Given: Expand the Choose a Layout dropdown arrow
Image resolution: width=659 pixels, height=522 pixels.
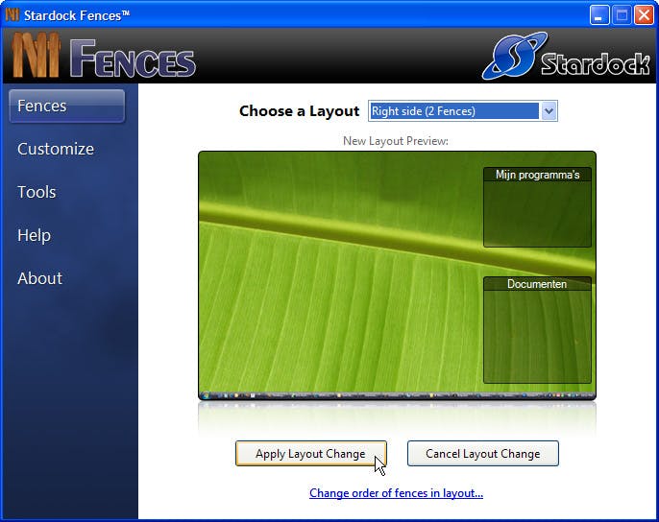Looking at the screenshot, I should [x=549, y=111].
